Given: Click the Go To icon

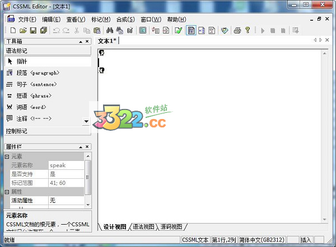Looking at the screenshot, I should 130,30.
